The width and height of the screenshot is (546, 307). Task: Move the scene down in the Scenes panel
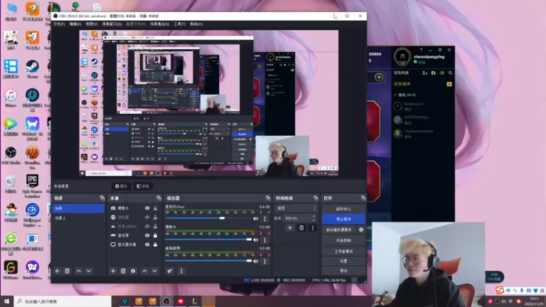pos(89,271)
